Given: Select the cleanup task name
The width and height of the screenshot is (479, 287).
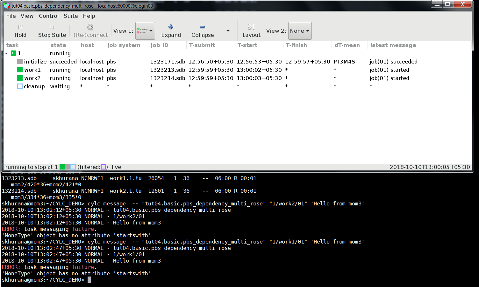Looking at the screenshot, I should click(x=34, y=86).
